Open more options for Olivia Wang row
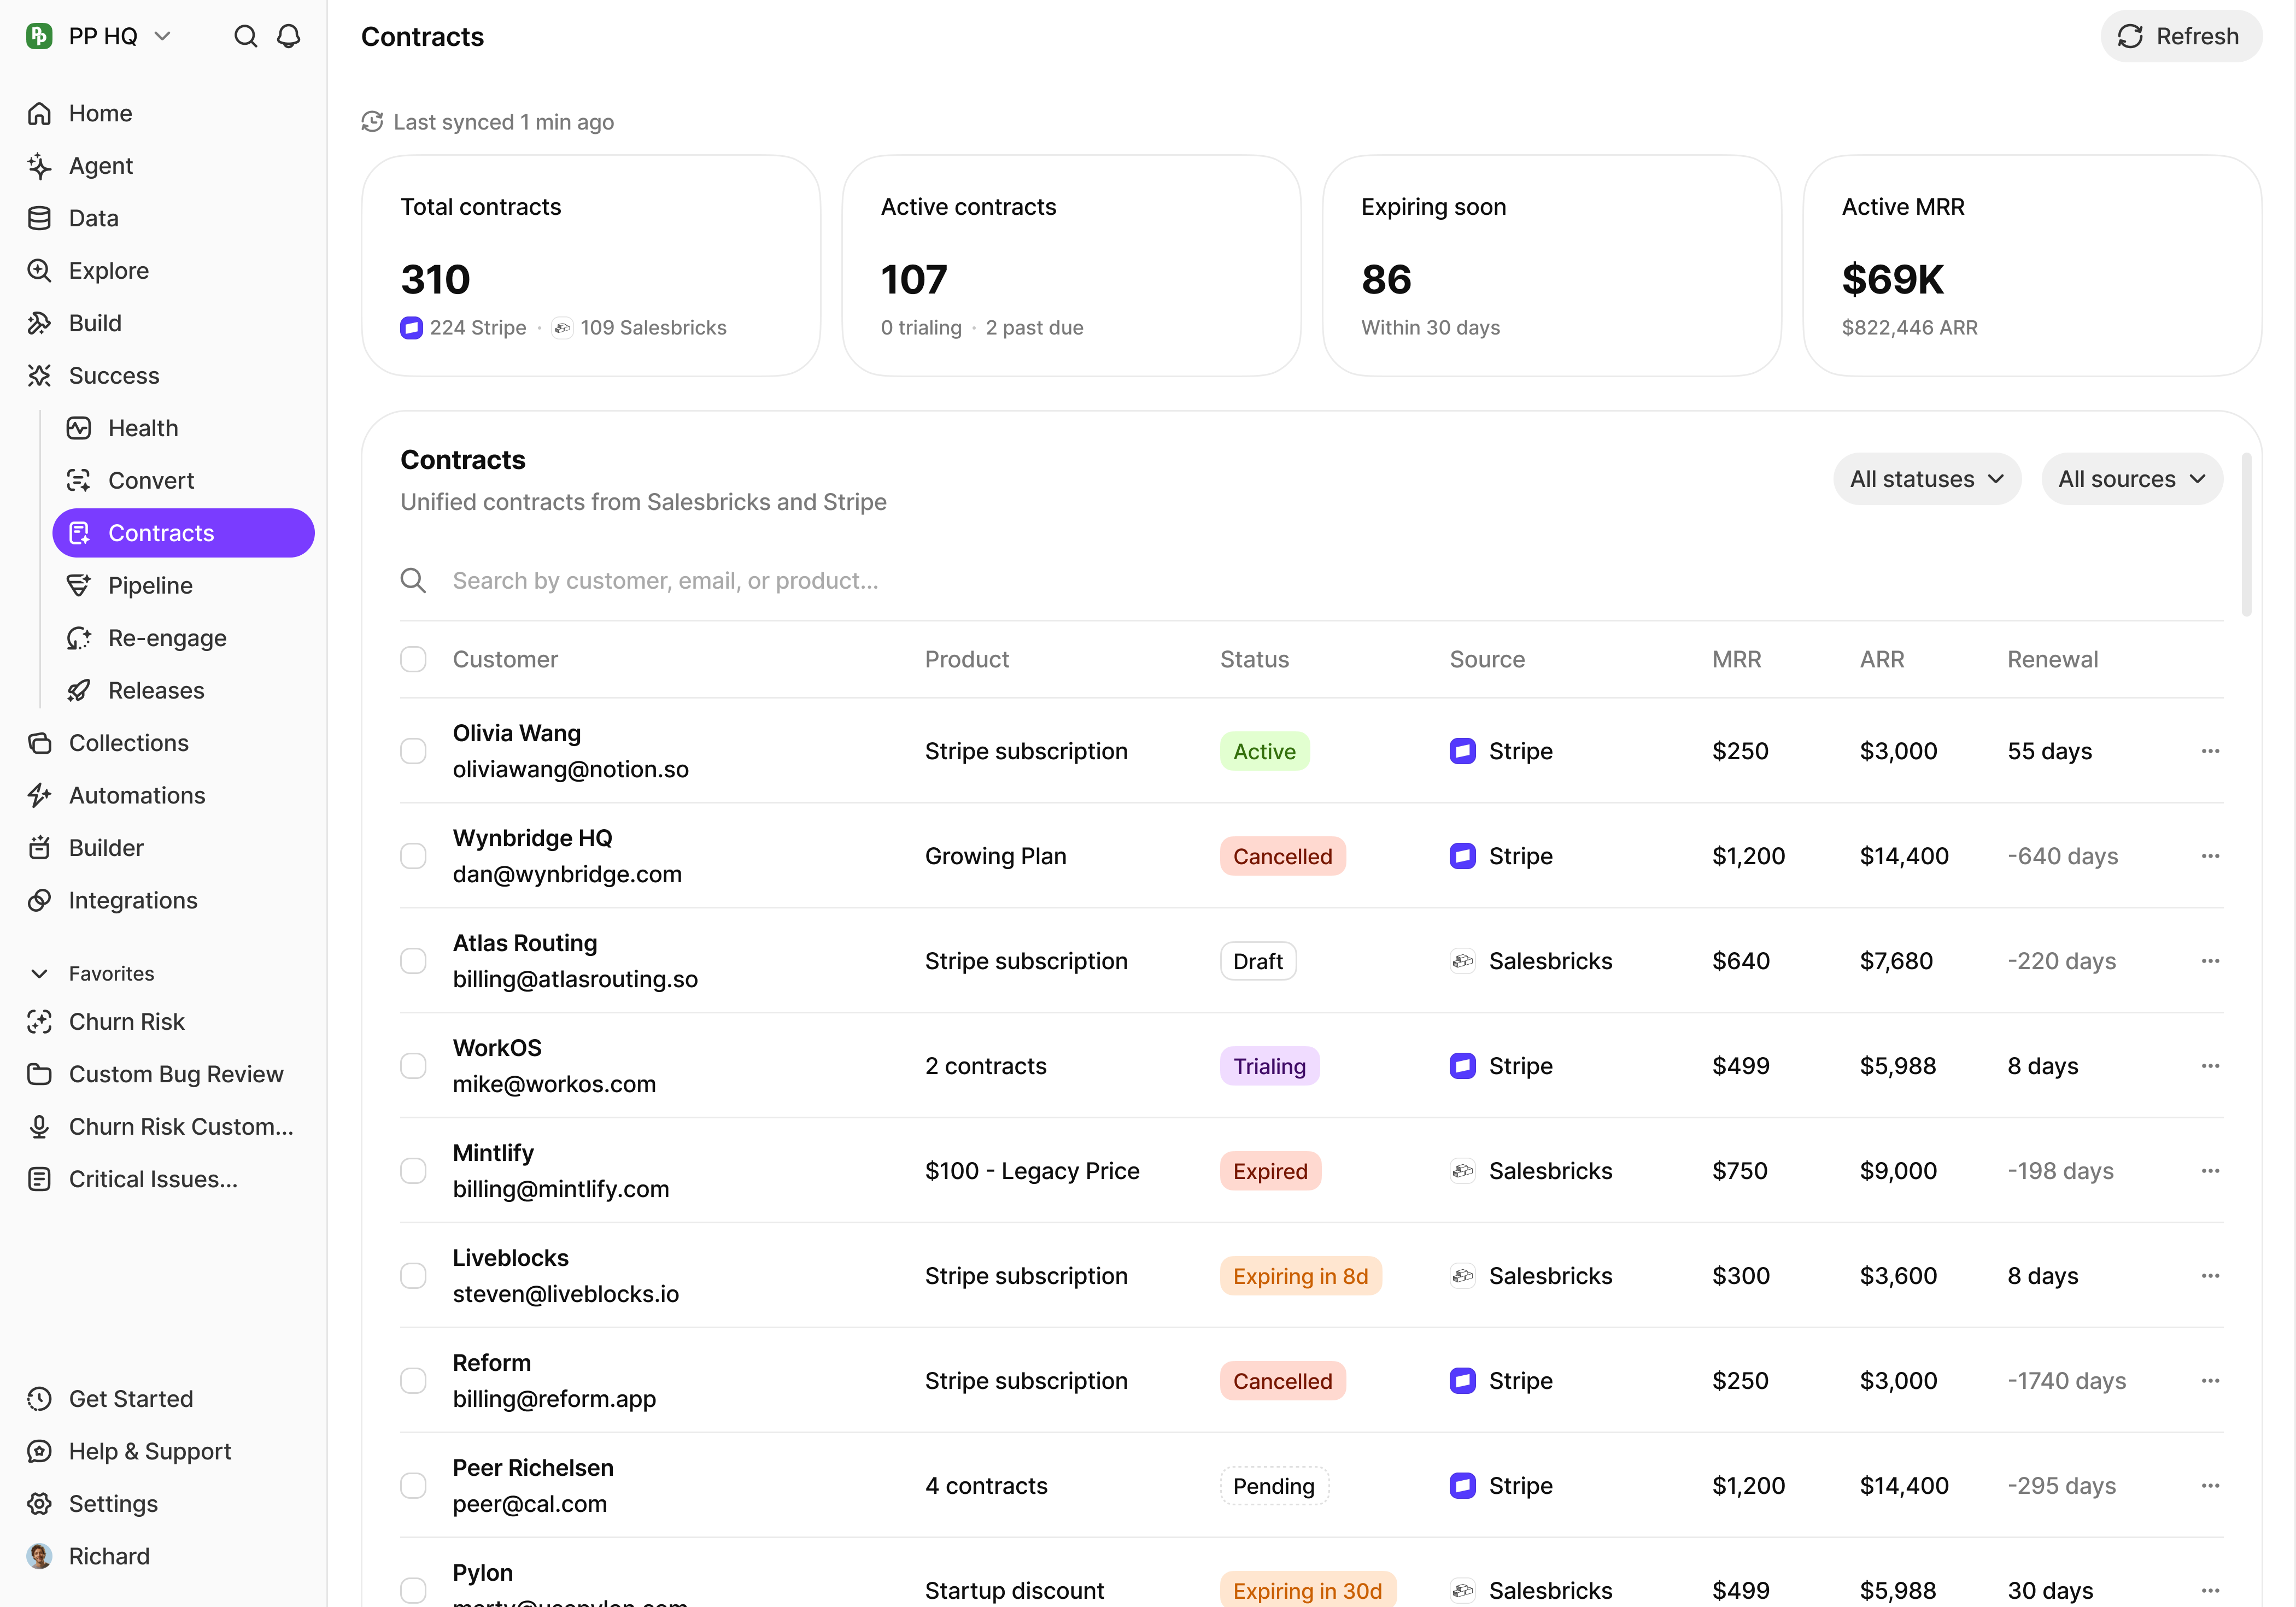 point(2210,752)
